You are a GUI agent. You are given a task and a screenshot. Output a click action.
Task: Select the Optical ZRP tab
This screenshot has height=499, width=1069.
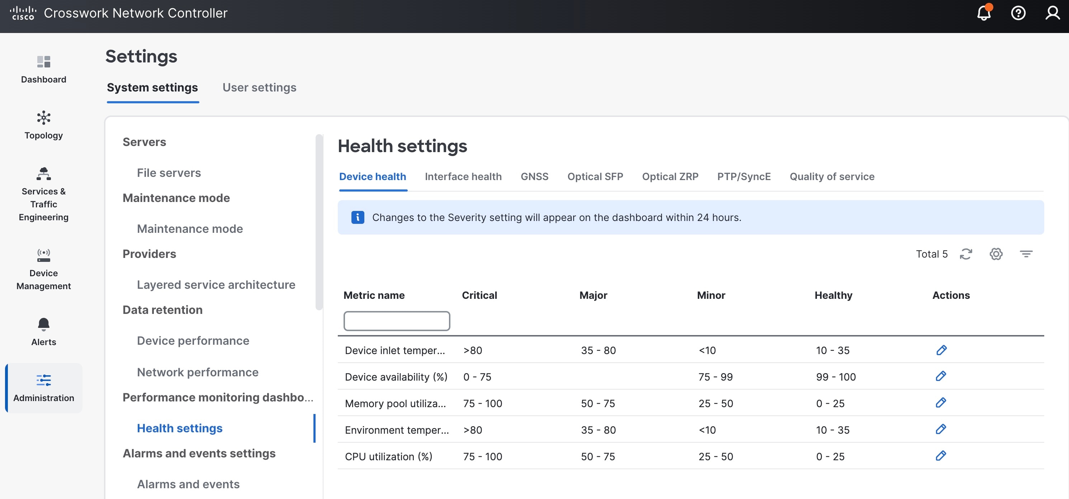670,176
